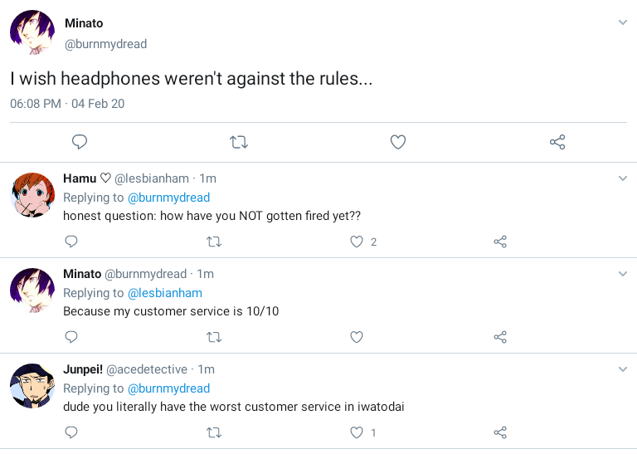
Task: Open options chevron on main headphones tweet
Action: tap(623, 22)
